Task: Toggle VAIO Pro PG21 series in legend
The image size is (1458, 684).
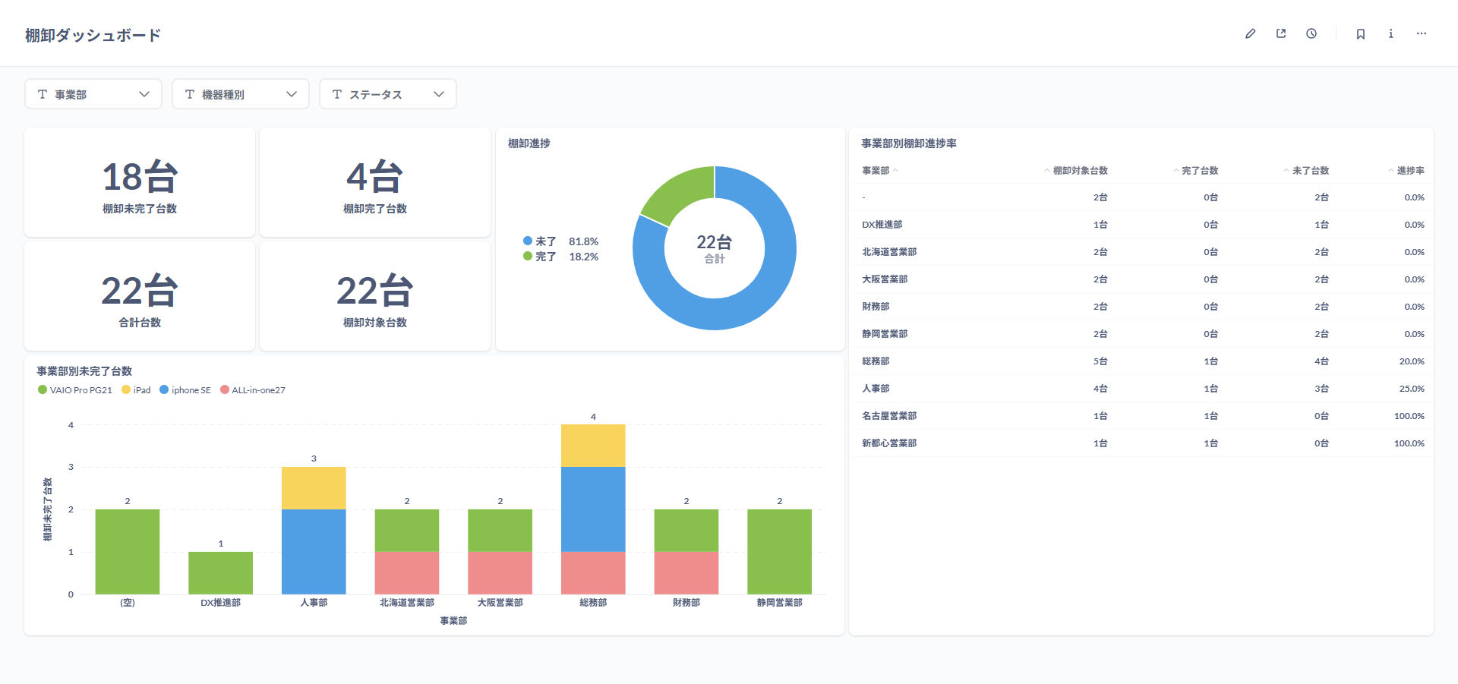Action: click(x=74, y=390)
